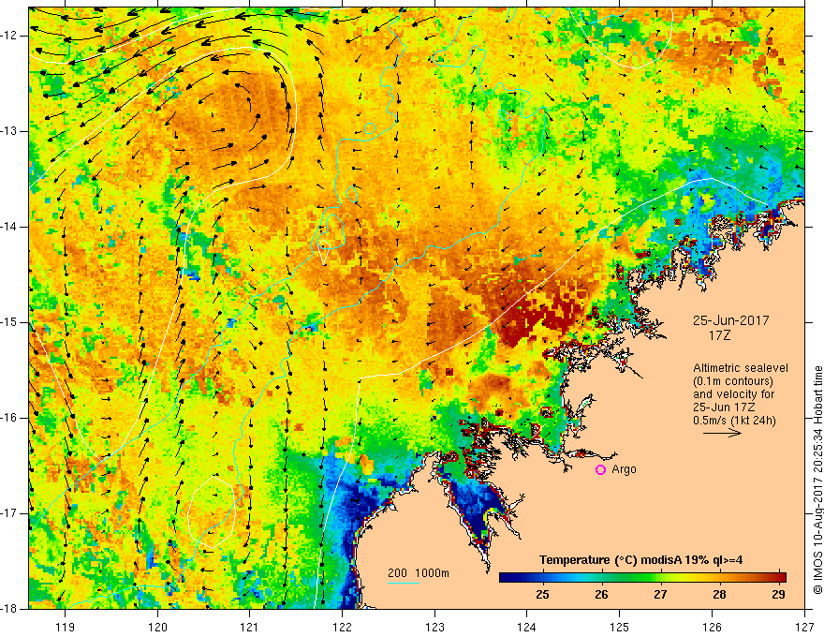The image size is (824, 637).
Task: Click the '(0.1m contours)' legend line
Action: click(733, 381)
